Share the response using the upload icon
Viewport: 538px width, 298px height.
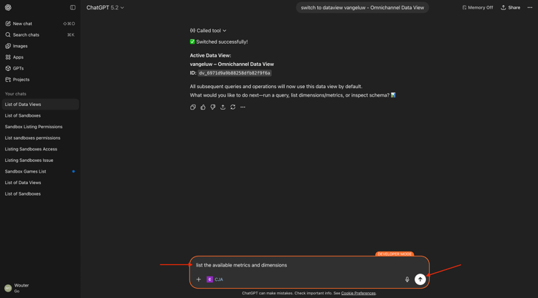pos(222,107)
